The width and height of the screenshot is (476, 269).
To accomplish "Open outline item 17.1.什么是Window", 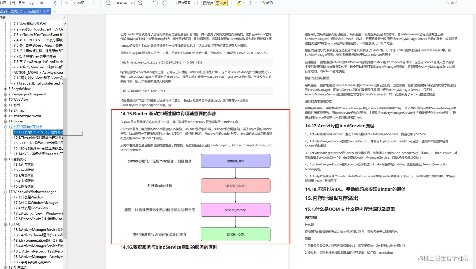I will click(x=29, y=197).
